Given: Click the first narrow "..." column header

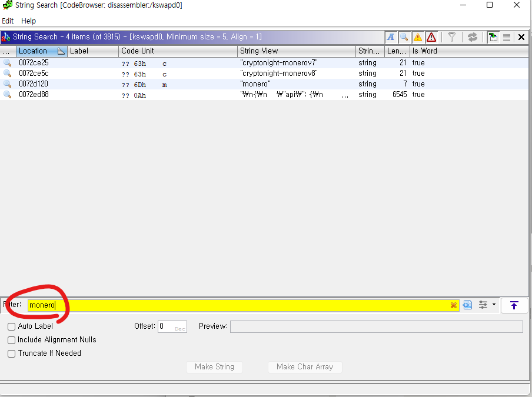Looking at the screenshot, I should tap(8, 51).
